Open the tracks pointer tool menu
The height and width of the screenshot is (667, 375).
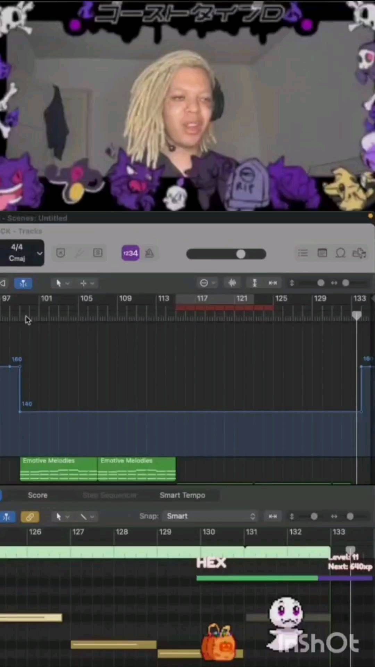pyautogui.click(x=62, y=283)
